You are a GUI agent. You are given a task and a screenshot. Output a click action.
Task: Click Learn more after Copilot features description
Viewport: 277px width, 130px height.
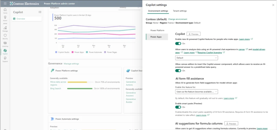point(244,39)
